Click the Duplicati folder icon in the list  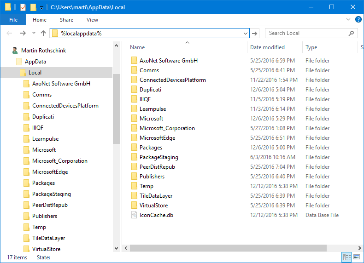(134, 90)
